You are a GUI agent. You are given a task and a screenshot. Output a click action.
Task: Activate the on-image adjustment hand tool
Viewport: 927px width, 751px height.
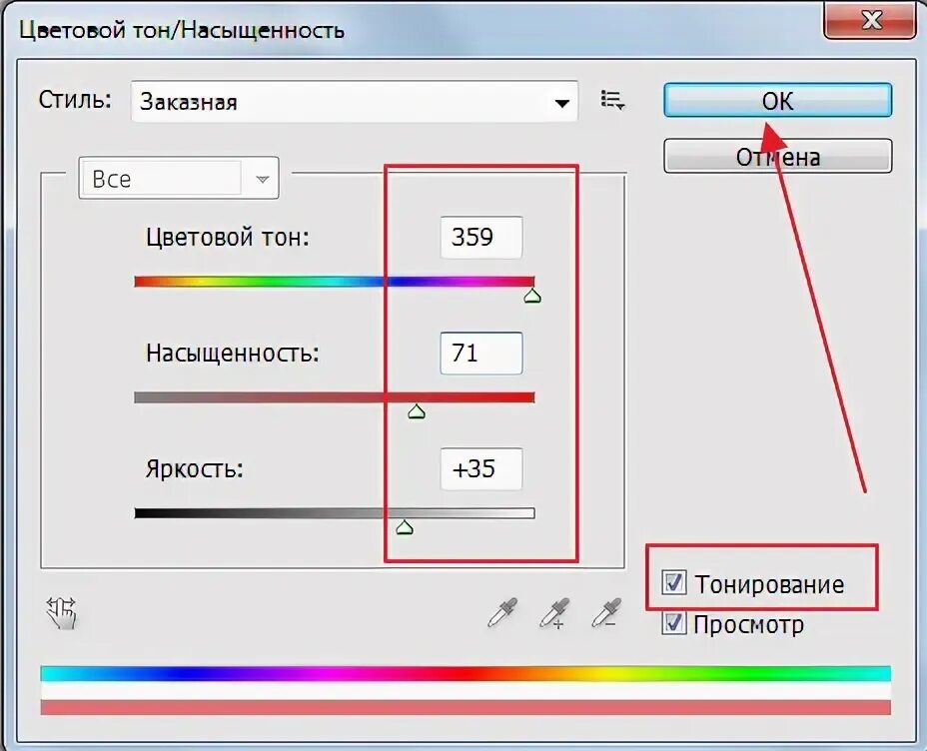(x=62, y=613)
